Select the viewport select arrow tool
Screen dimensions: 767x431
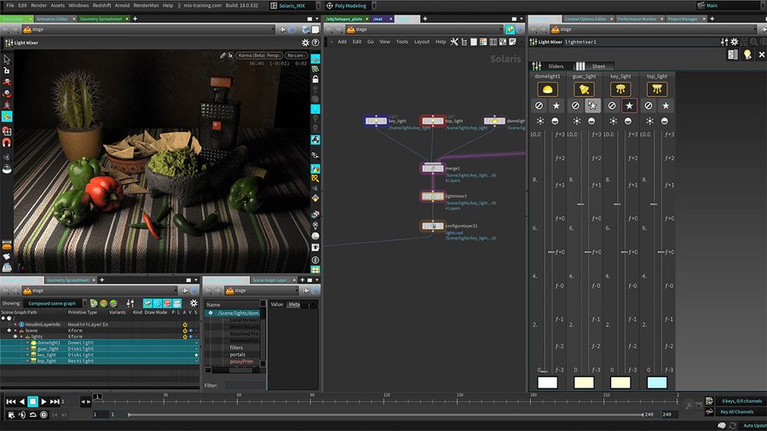pyautogui.click(x=7, y=60)
